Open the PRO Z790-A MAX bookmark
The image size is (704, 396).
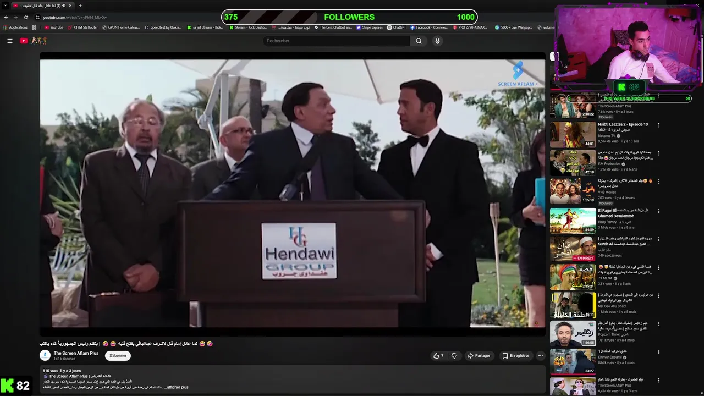[x=470, y=28]
